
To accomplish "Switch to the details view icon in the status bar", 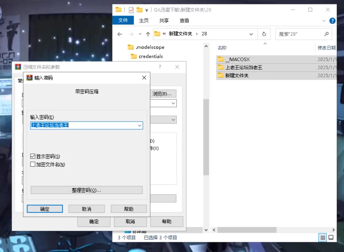I will [322, 237].
